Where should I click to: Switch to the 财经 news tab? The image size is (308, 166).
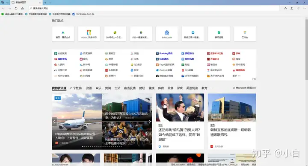(x=142, y=88)
